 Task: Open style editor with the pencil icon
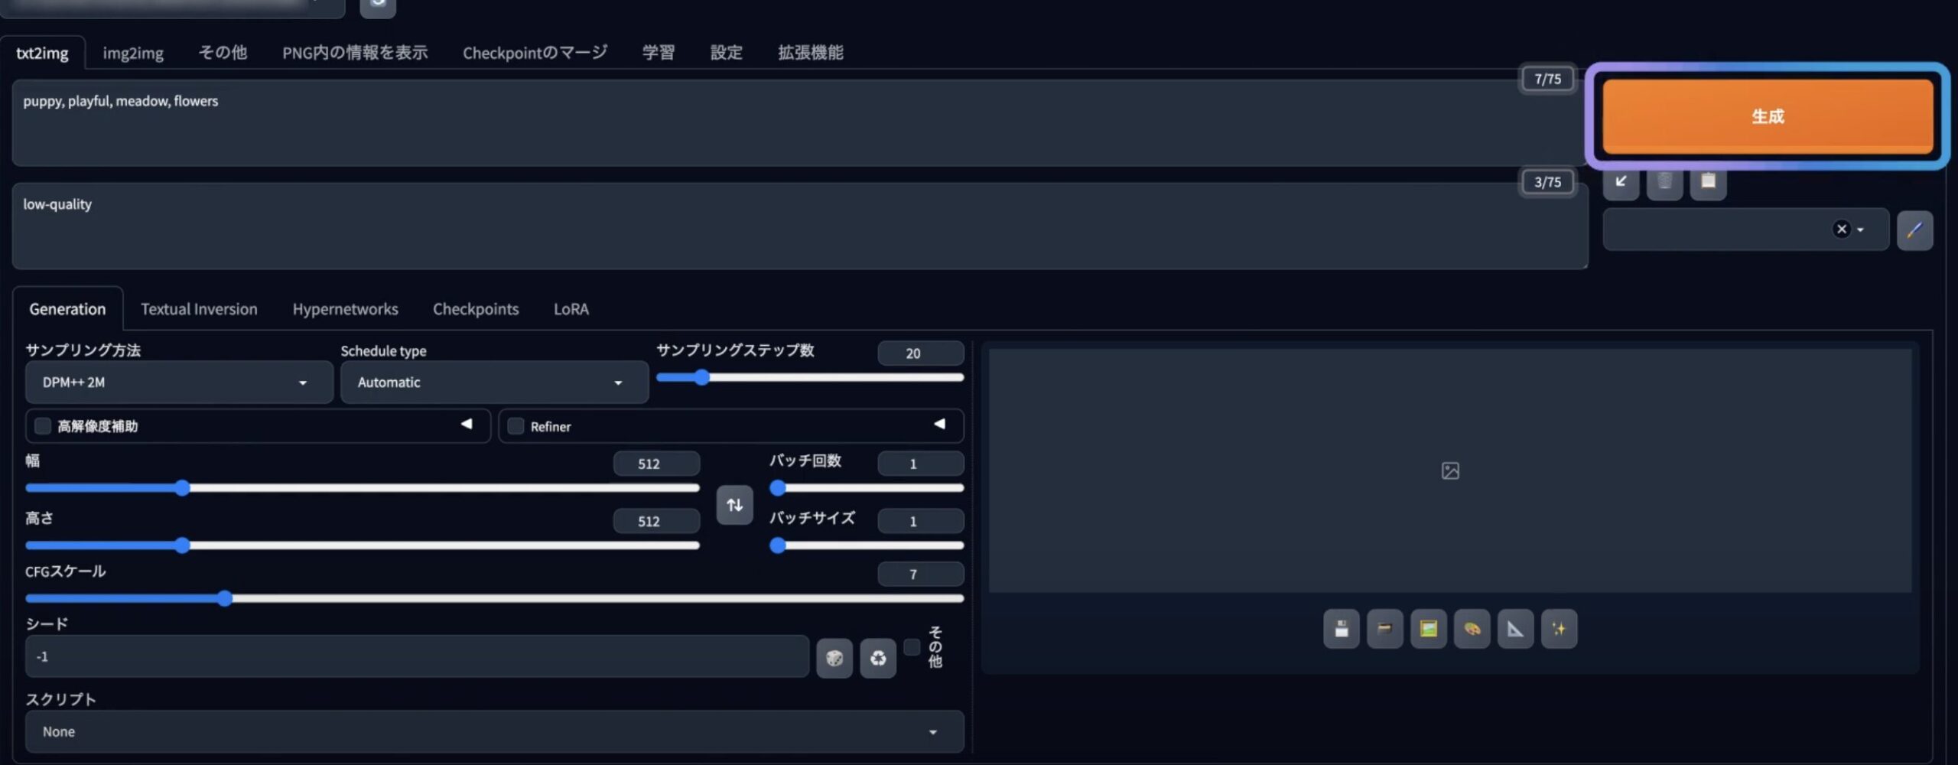1914,230
